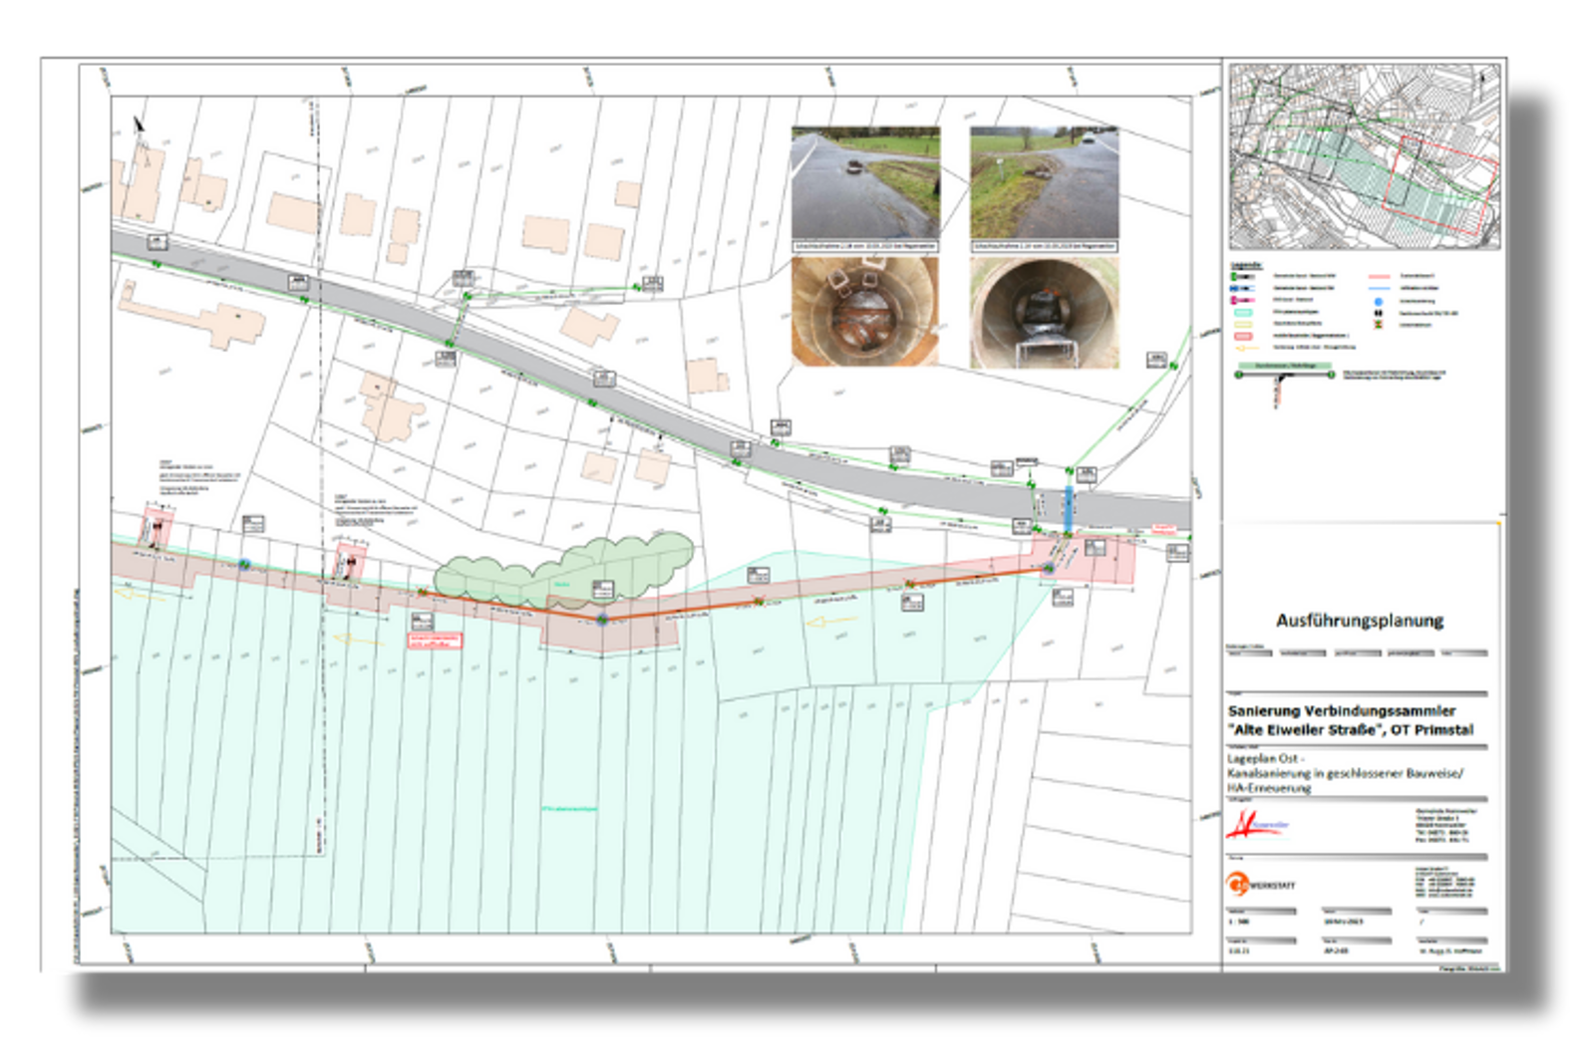The width and height of the screenshot is (1587, 1056).
Task: Click the blue rectangle crossing the road
Action: click(x=1069, y=509)
